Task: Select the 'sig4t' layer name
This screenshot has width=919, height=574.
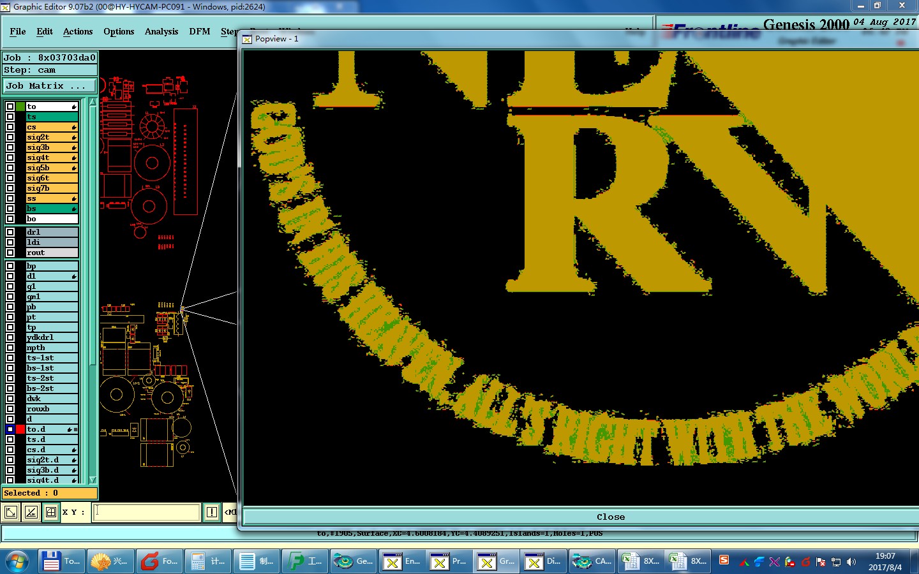Action: pos(52,158)
